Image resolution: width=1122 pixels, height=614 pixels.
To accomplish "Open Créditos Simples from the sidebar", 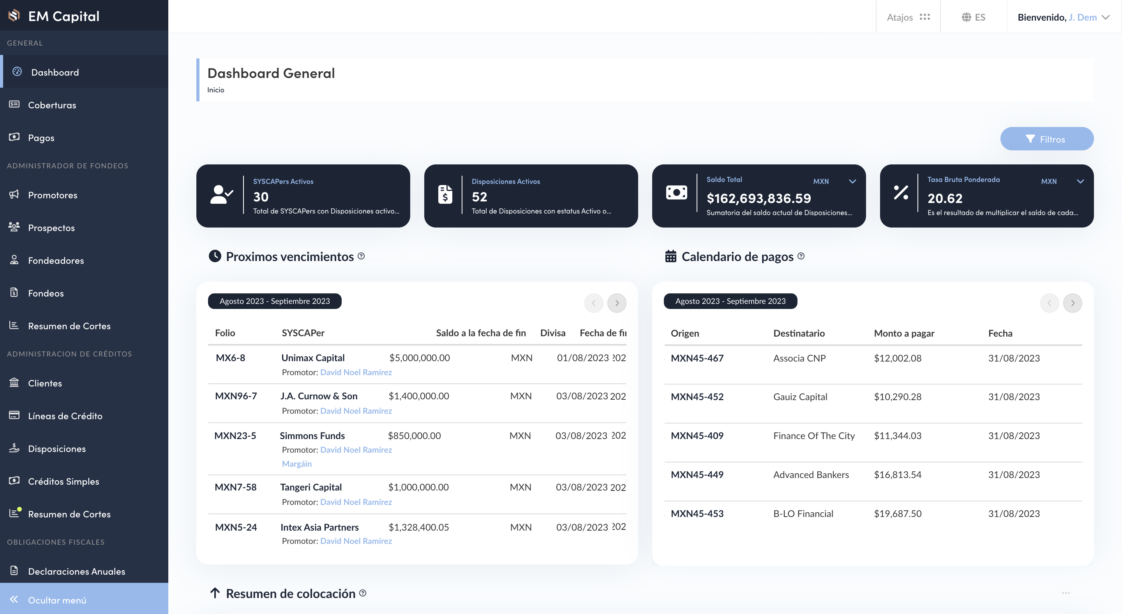I will pos(64,481).
